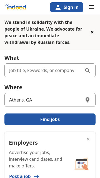Click the location pin icon
This screenshot has width=100, height=178.
(87, 100)
